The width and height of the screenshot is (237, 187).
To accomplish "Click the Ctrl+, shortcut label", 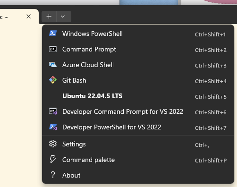I will (202, 145).
